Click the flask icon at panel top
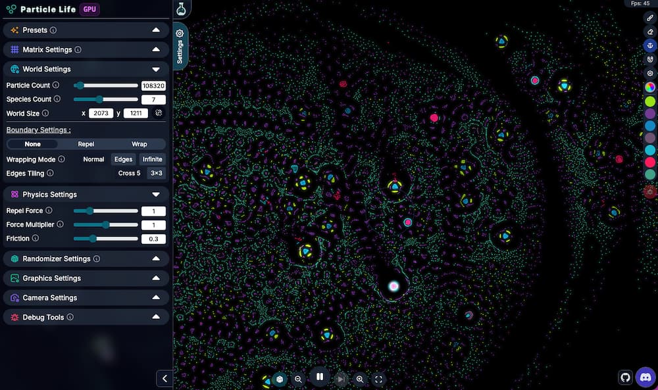658x390 pixels. click(181, 9)
